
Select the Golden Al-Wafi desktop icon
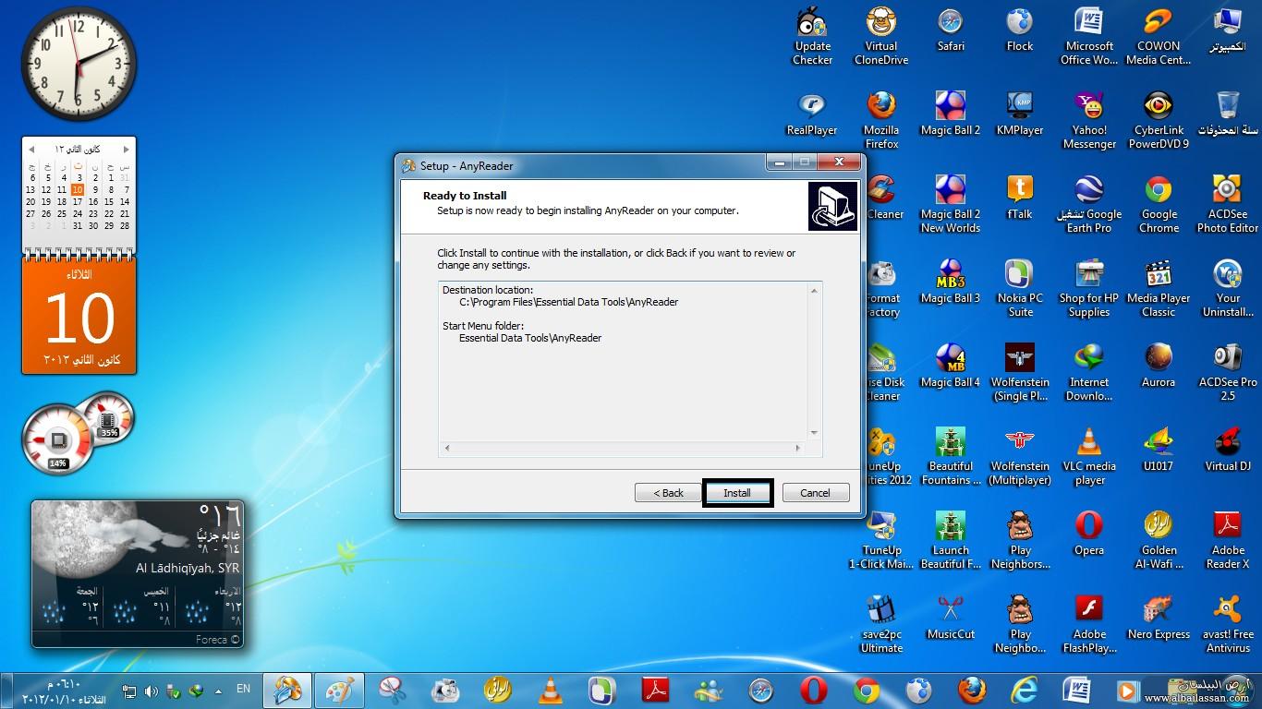1159,541
